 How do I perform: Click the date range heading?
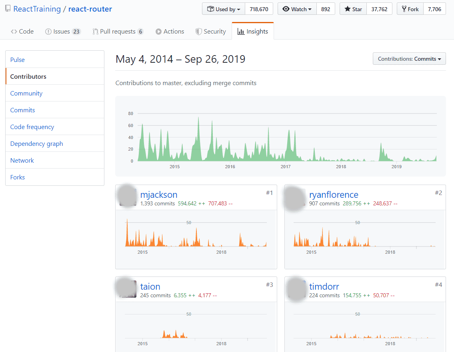click(x=180, y=59)
